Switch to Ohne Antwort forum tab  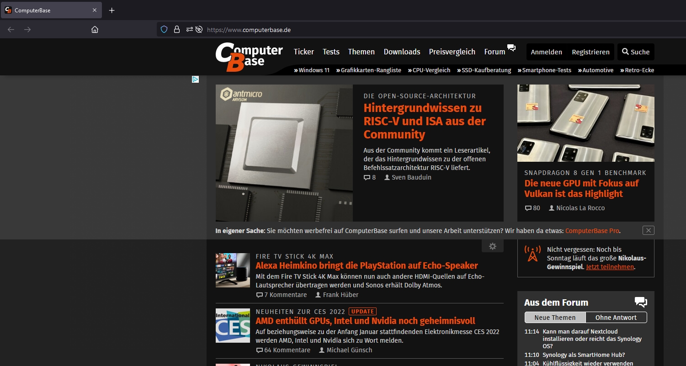coord(616,318)
